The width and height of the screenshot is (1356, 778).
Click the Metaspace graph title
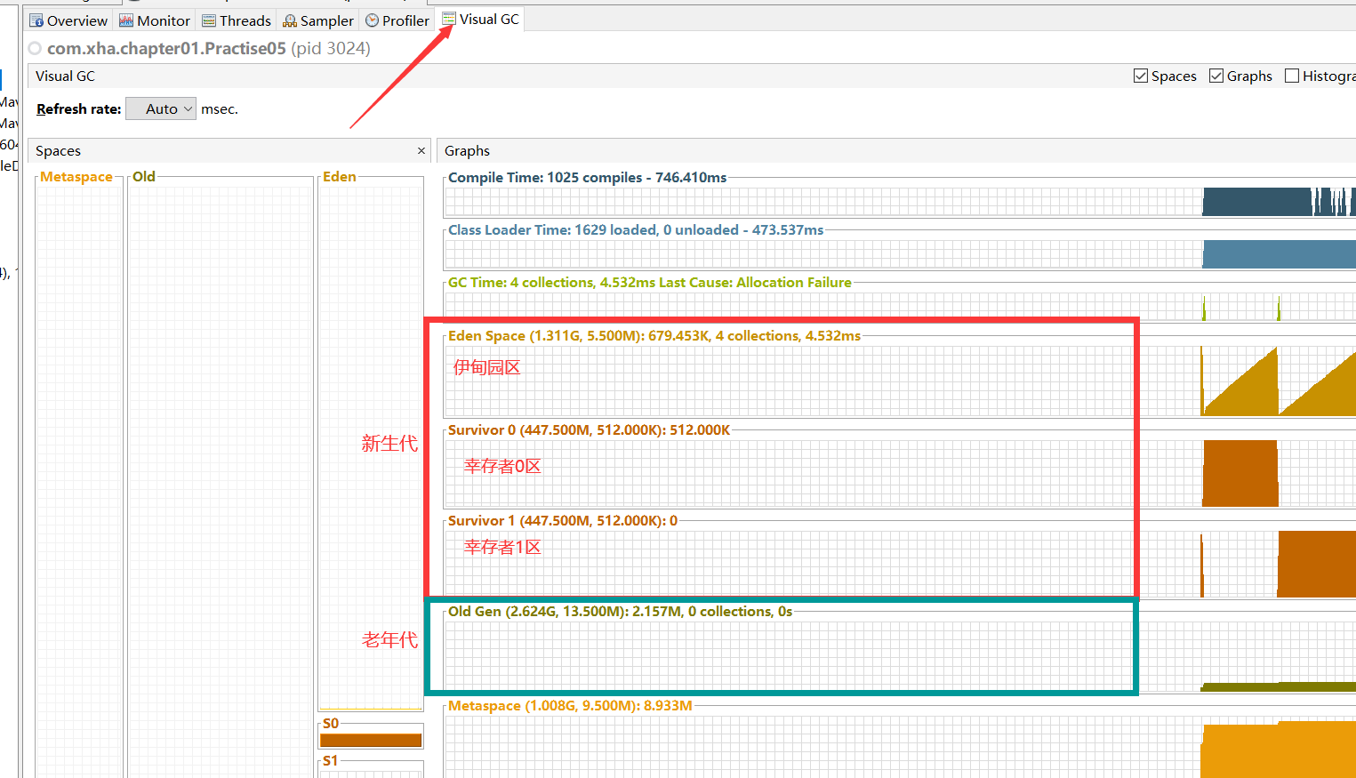tap(570, 706)
